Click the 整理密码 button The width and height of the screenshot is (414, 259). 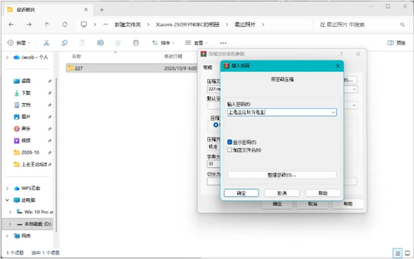(282, 175)
